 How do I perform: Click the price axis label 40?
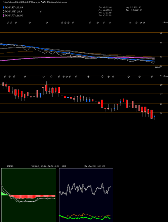[x=161, y=33]
